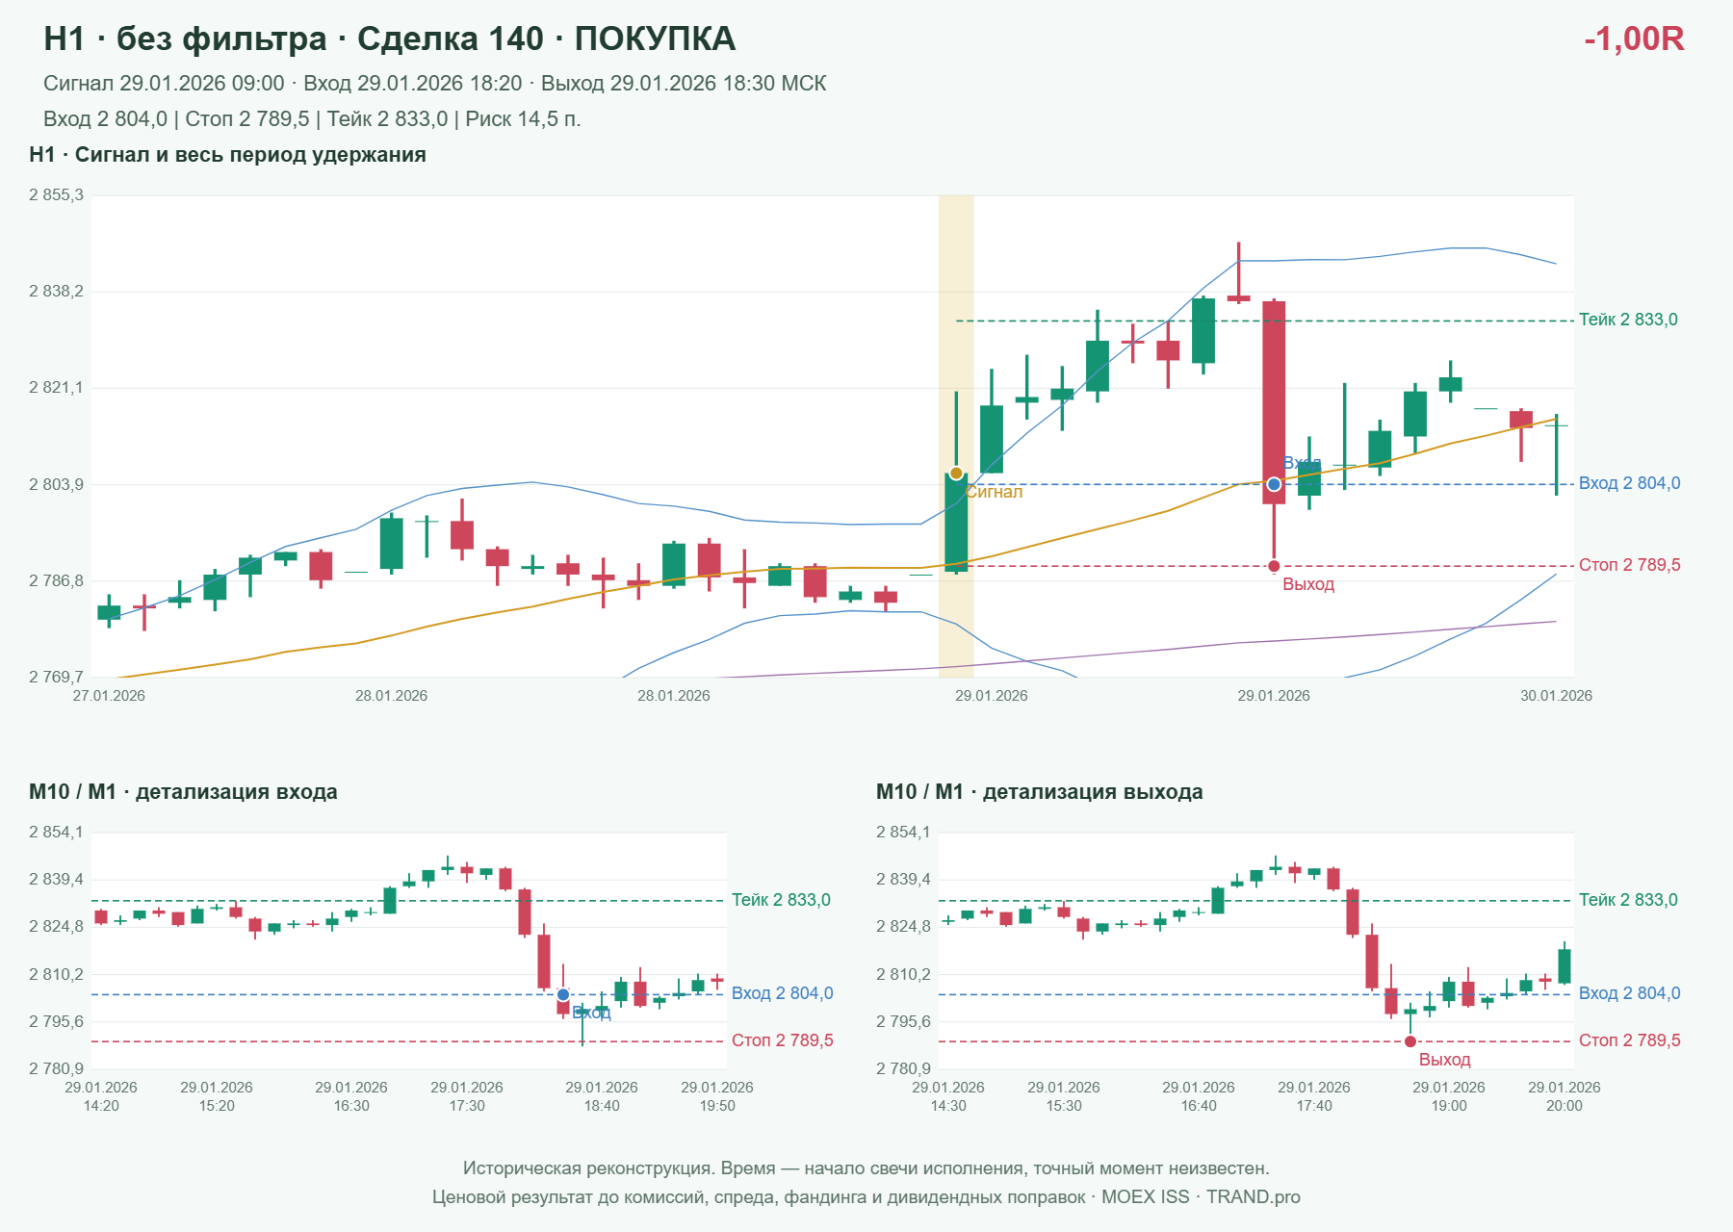Click 'Стоп 2 789,5' in the exit detail chart

pos(1630,1040)
